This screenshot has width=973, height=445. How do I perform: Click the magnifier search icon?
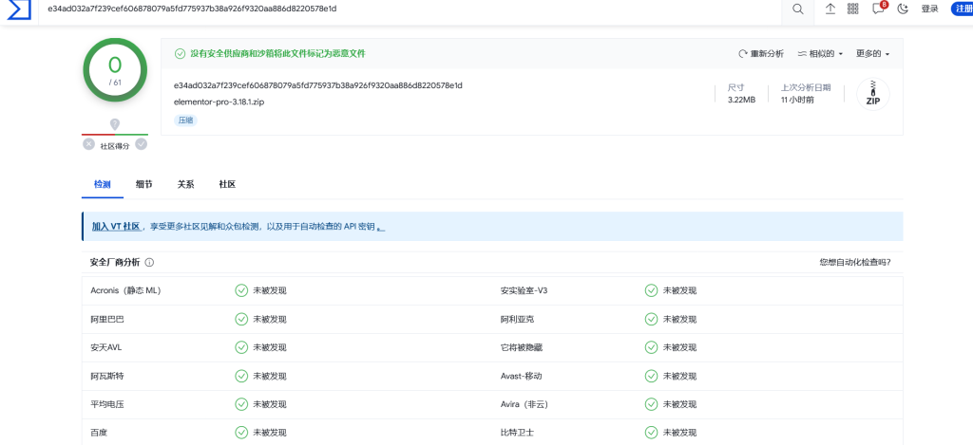tap(797, 9)
